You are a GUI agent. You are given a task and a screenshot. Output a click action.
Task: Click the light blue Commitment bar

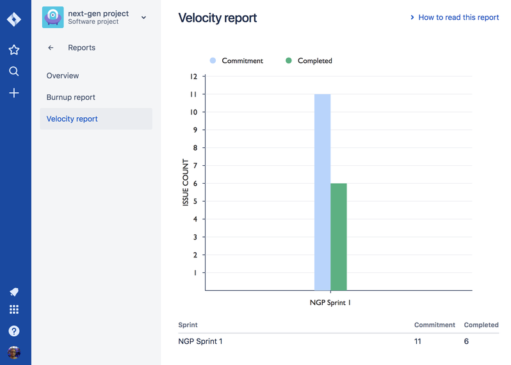pyautogui.click(x=322, y=192)
